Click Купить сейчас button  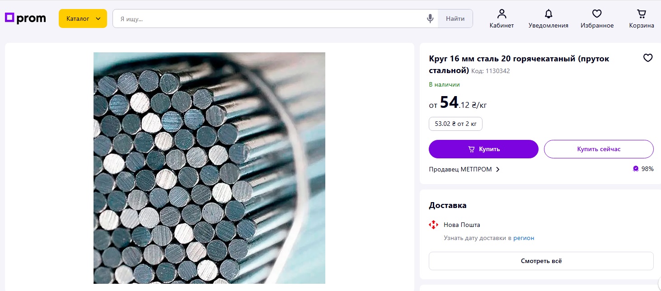pos(599,149)
